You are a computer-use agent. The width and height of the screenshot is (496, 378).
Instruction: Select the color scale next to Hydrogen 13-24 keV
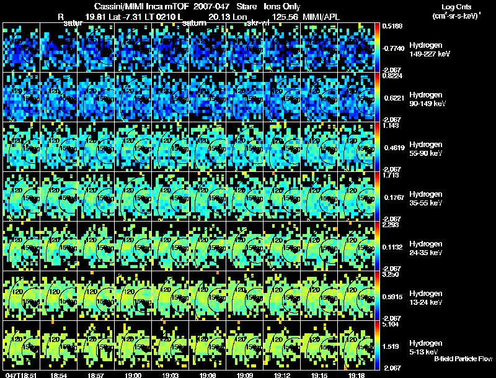point(377,296)
